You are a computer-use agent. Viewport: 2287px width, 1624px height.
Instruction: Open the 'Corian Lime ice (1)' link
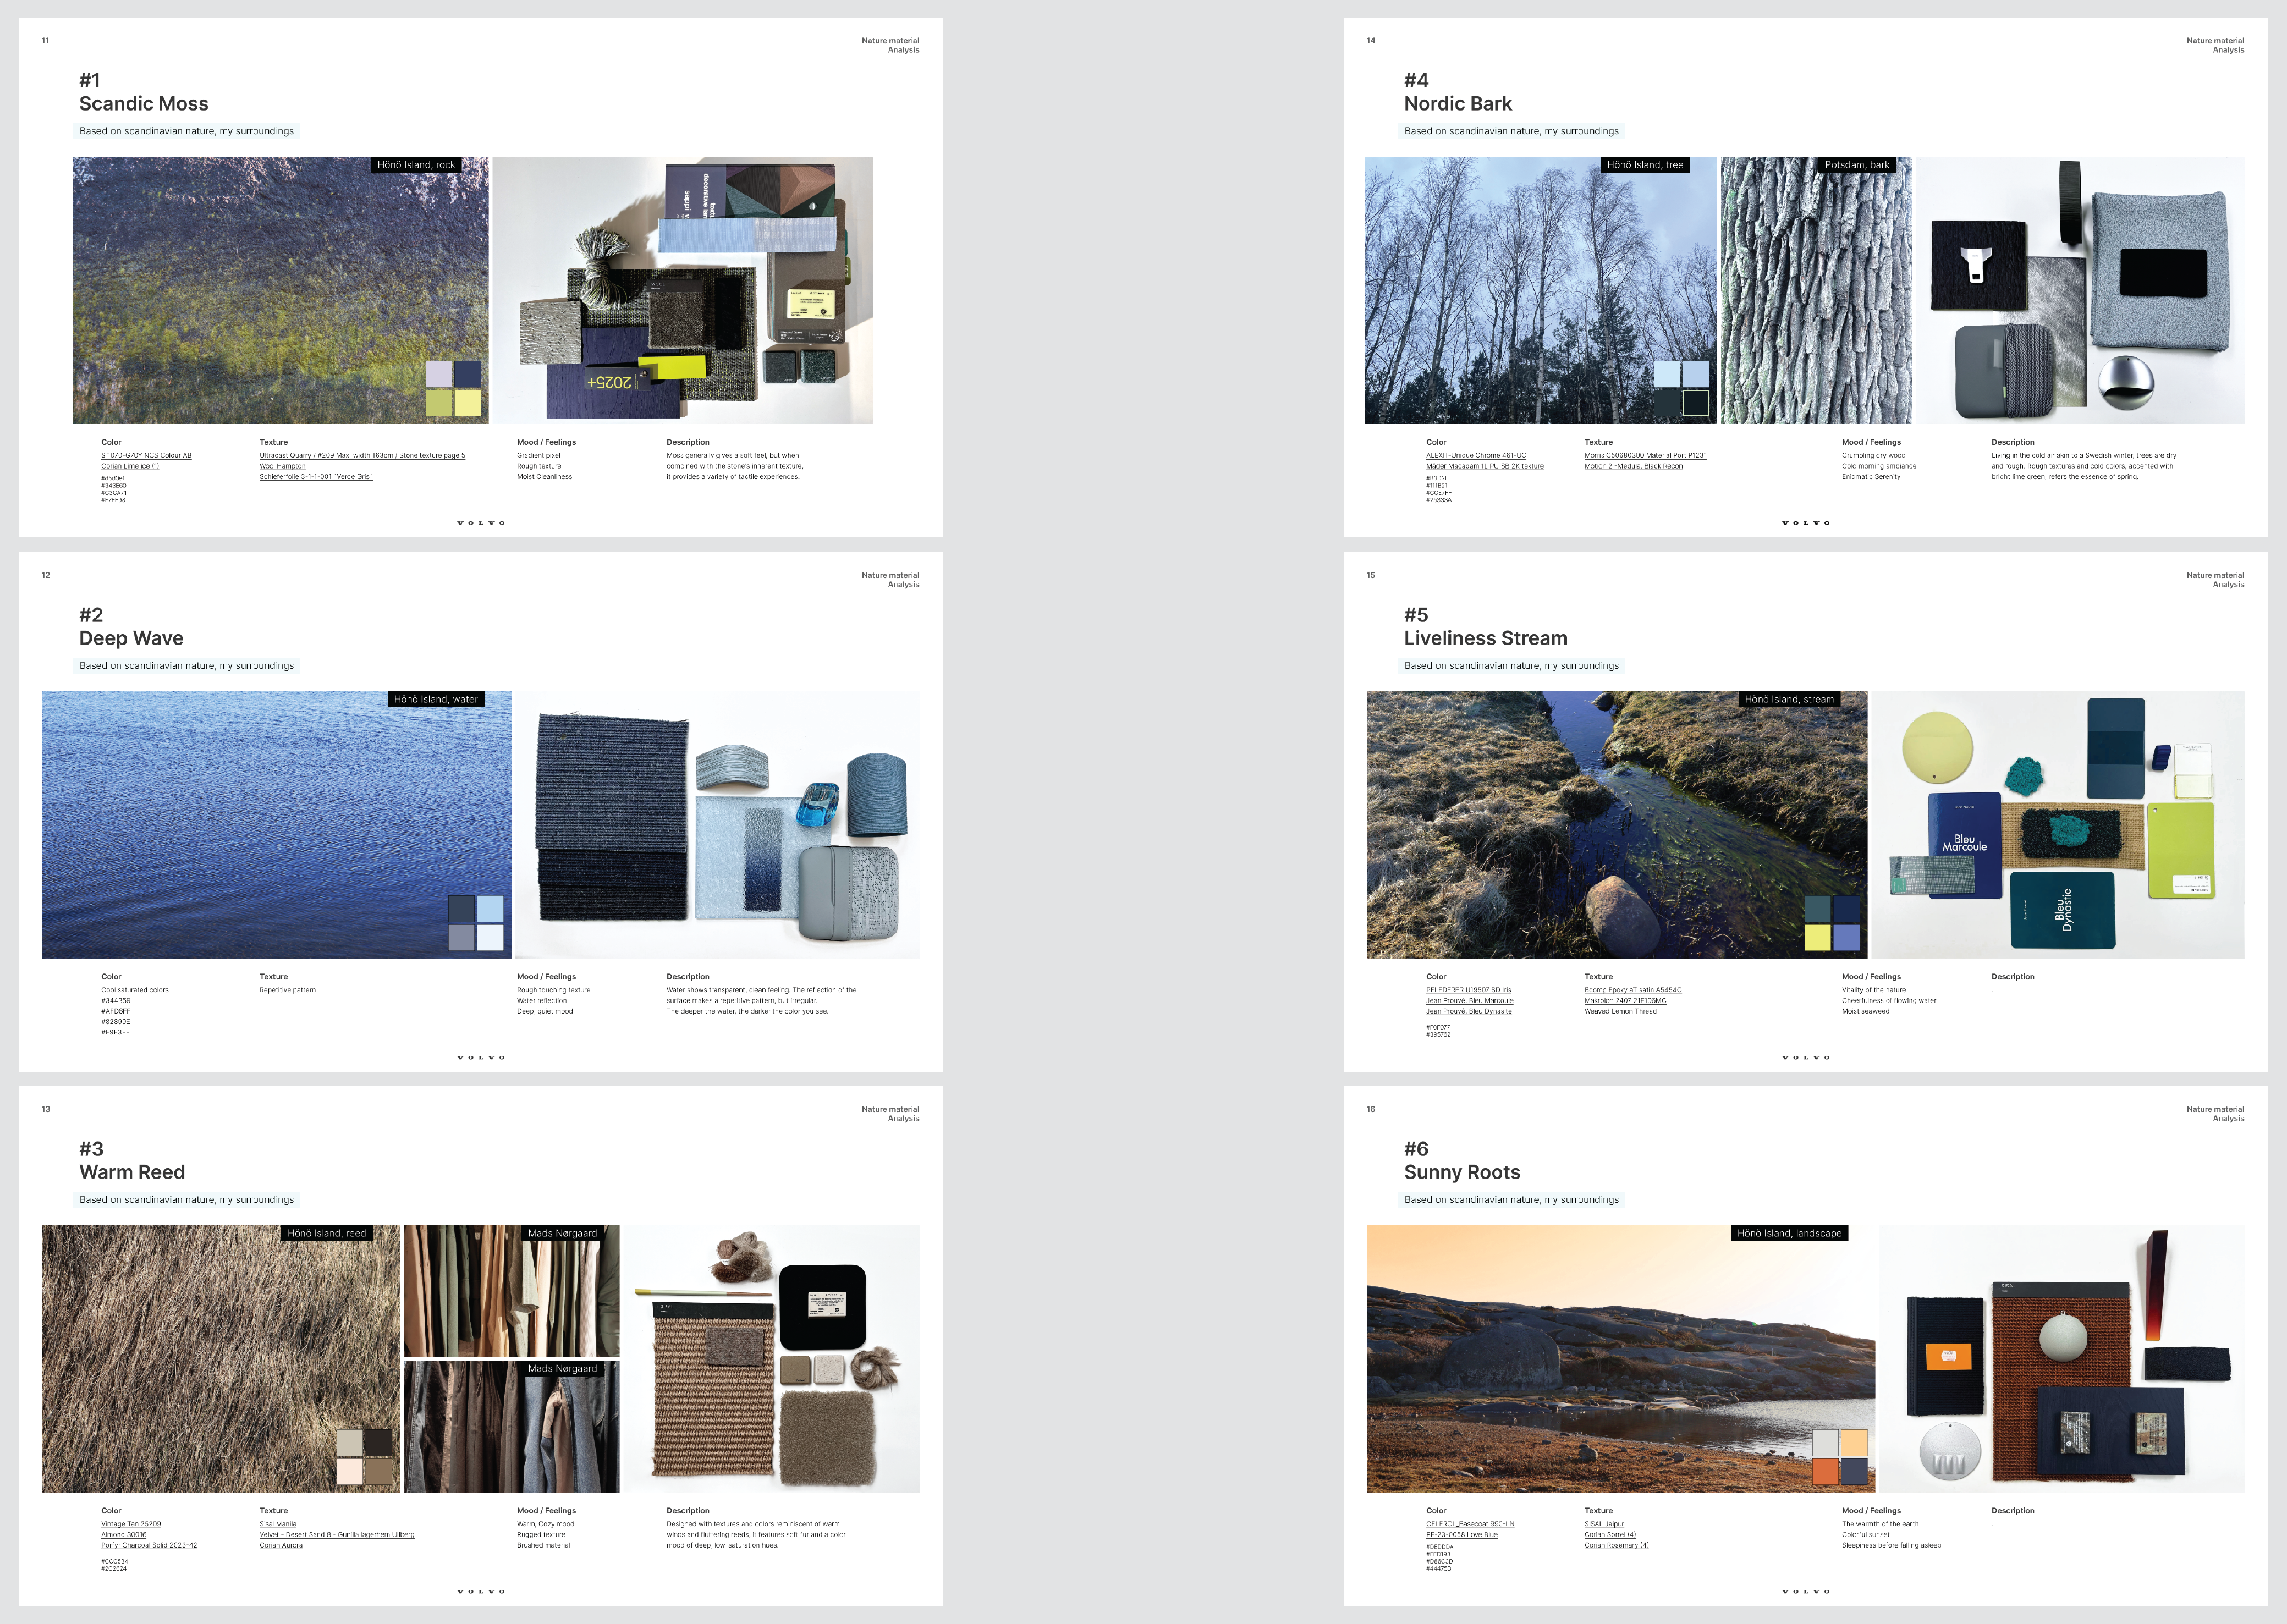(129, 466)
